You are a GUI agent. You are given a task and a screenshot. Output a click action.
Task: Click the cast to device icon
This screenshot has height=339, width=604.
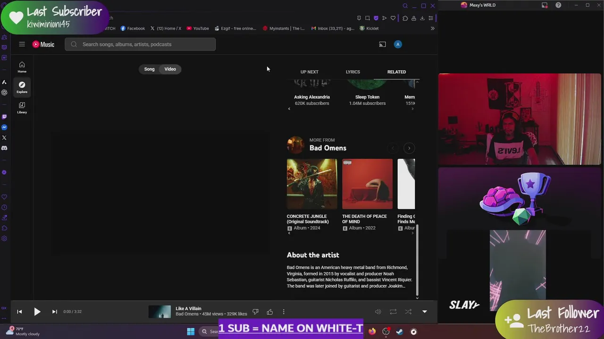(382, 44)
